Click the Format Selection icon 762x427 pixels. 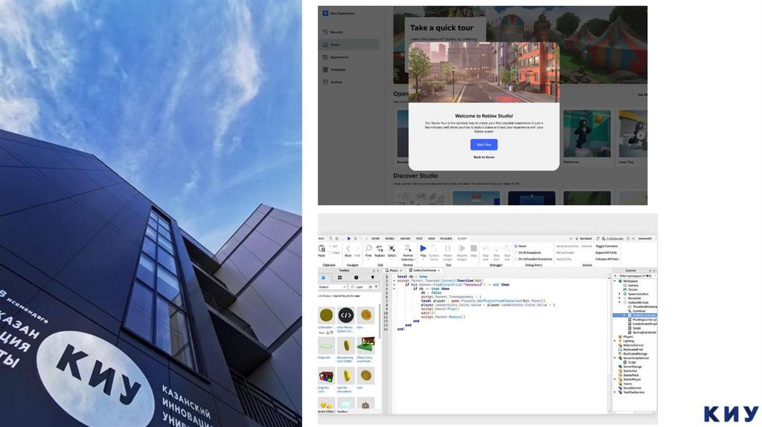coord(408,248)
